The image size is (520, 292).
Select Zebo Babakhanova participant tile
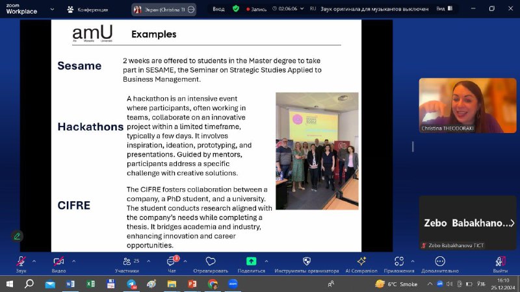click(x=467, y=223)
